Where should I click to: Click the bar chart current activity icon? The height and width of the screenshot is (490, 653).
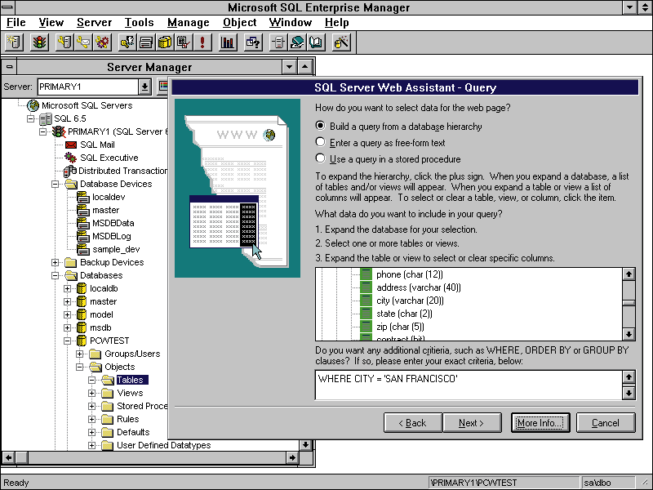click(228, 42)
